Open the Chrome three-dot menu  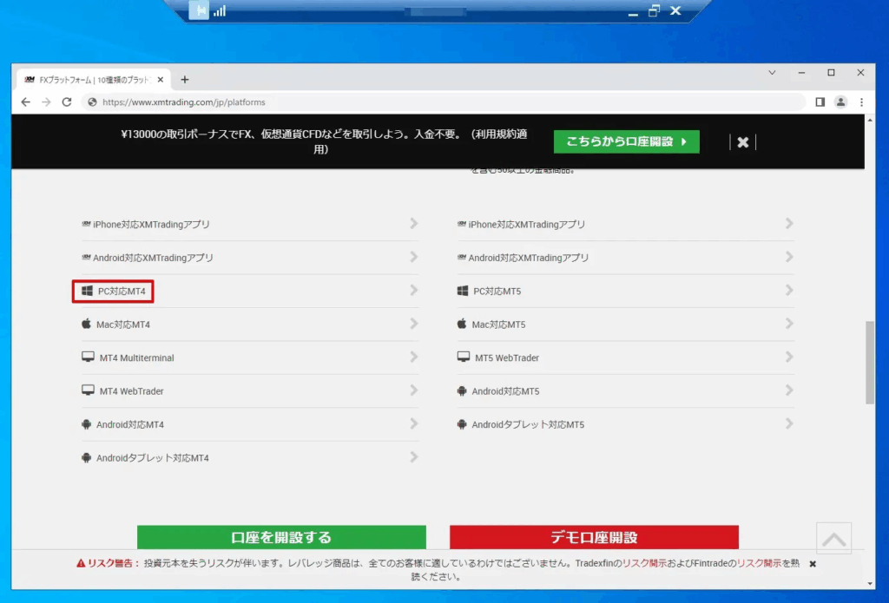click(861, 102)
